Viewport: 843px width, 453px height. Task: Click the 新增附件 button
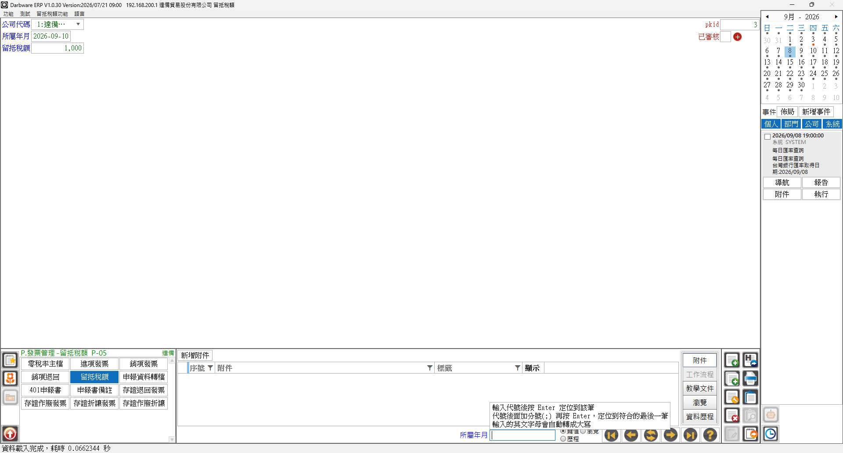(195, 355)
